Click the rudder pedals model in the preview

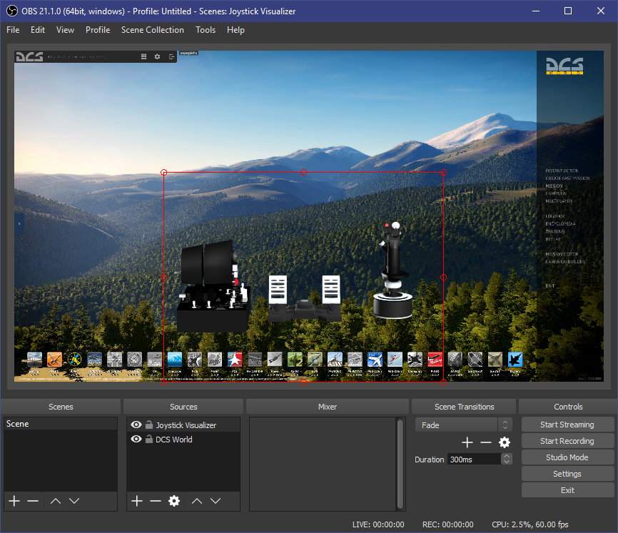click(x=304, y=298)
